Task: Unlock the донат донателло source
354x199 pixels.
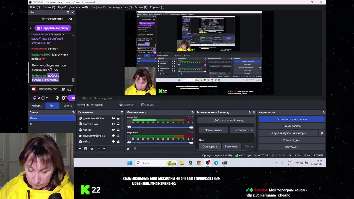Action: [x=118, y=118]
